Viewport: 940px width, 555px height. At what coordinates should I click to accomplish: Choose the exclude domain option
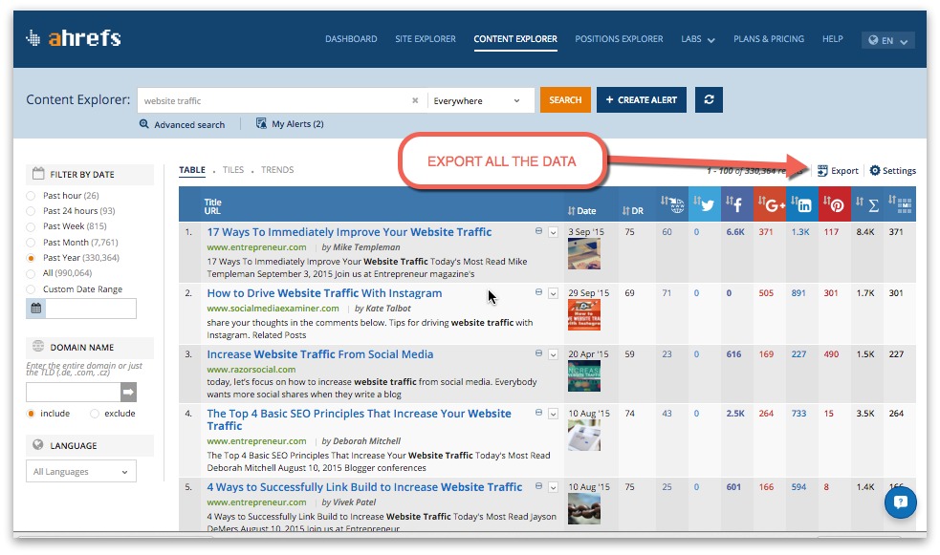[x=94, y=414]
